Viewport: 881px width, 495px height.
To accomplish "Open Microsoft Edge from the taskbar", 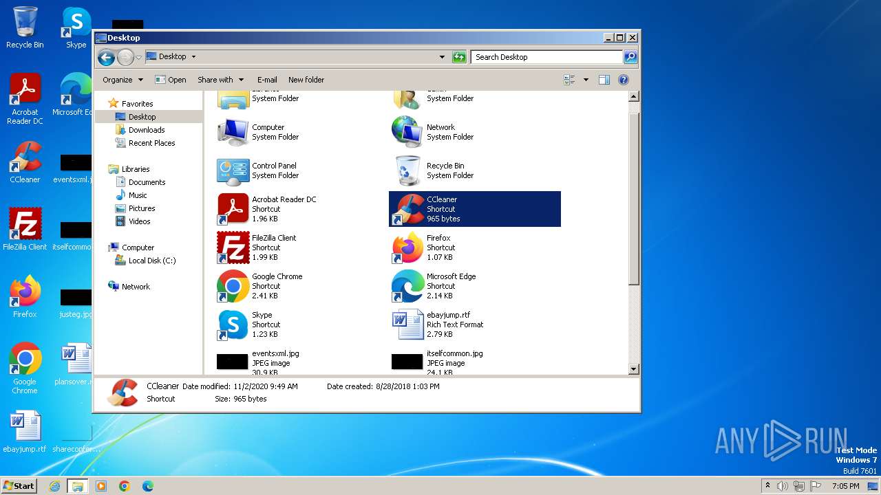I will point(148,486).
